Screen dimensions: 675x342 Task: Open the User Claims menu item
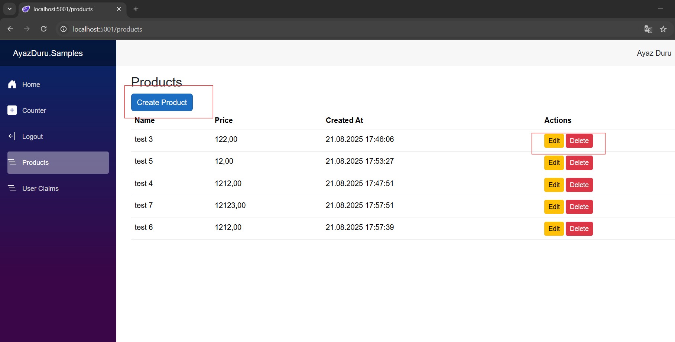(x=40, y=189)
